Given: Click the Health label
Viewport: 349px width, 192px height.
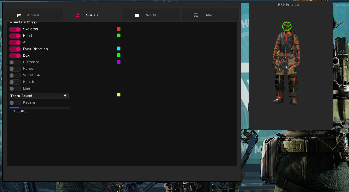Looking at the screenshot, I should click(x=28, y=82).
